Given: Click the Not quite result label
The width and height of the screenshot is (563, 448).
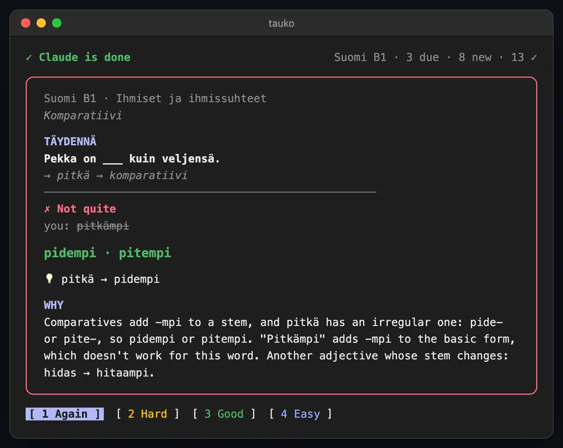Looking at the screenshot, I should [86, 209].
